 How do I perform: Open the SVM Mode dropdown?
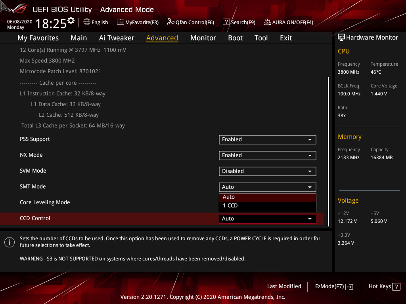268,171
